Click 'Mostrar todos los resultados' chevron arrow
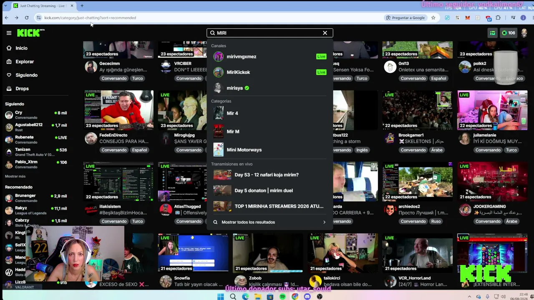The height and width of the screenshot is (300, 534). (324, 222)
